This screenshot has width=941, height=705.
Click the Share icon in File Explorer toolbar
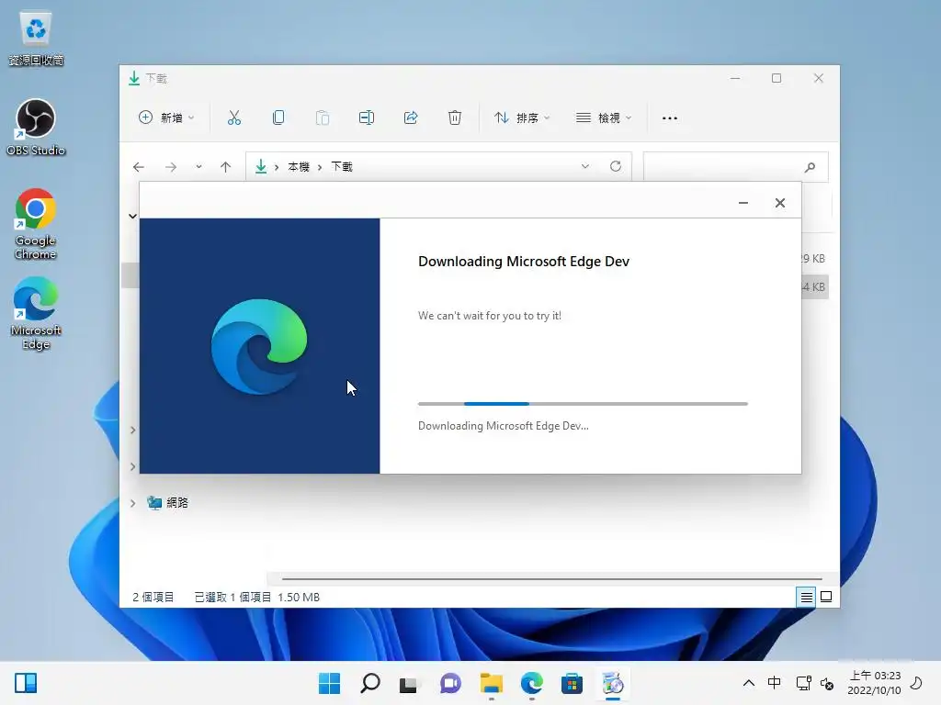[x=411, y=117]
